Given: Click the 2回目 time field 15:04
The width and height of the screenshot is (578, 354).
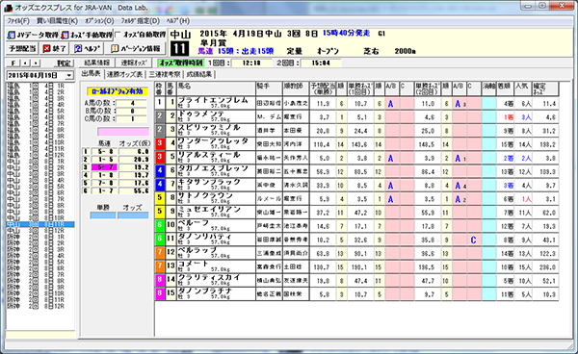Looking at the screenshot, I should pyautogui.click(x=321, y=63).
